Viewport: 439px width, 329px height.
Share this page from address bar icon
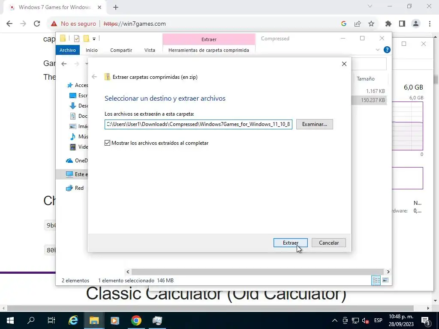click(x=358, y=24)
